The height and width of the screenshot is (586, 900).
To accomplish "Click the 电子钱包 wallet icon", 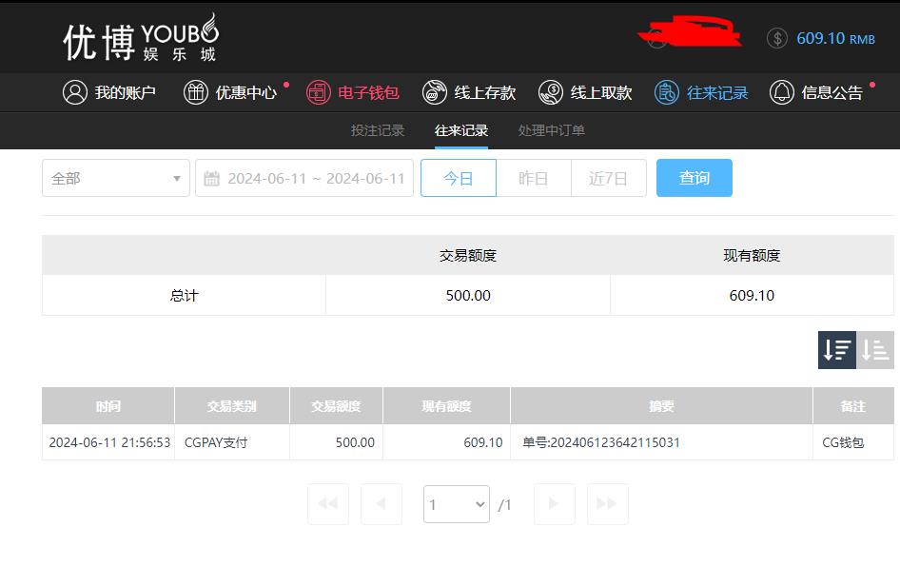I will (318, 92).
